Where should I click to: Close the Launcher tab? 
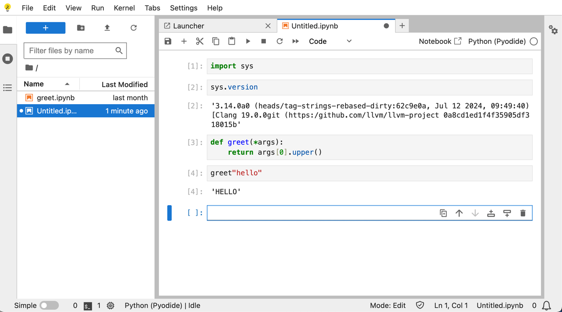pyautogui.click(x=268, y=26)
